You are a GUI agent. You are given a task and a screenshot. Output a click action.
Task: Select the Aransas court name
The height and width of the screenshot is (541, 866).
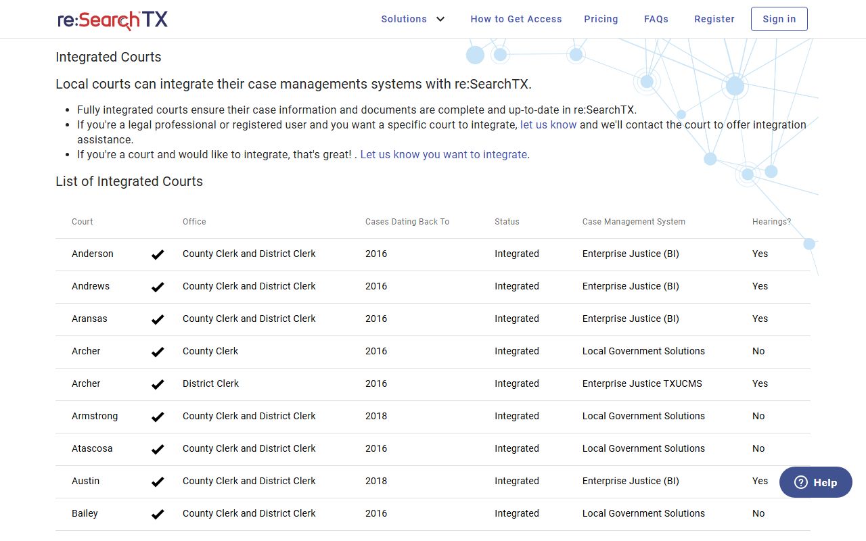pos(89,319)
